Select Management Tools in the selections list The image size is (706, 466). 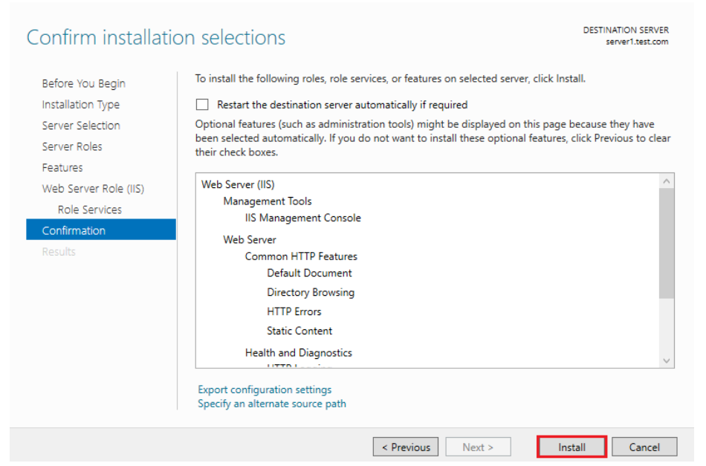267,201
